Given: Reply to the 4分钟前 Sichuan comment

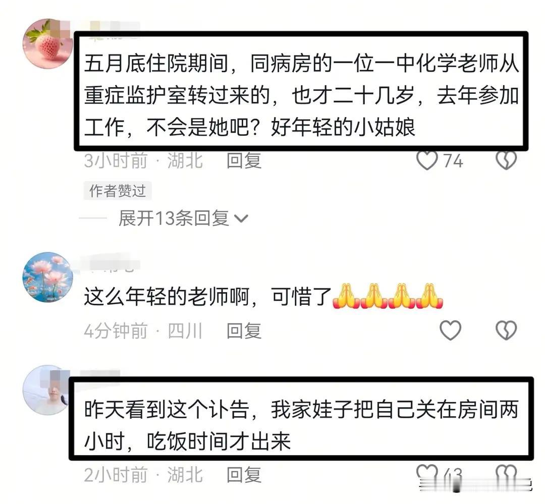Looking at the screenshot, I should click(x=244, y=330).
